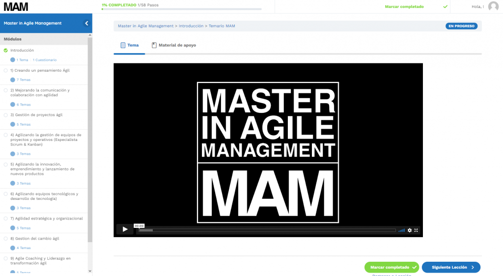The width and height of the screenshot is (503, 276).
Task: Click the Módulos section heading
Action: [x=12, y=39]
